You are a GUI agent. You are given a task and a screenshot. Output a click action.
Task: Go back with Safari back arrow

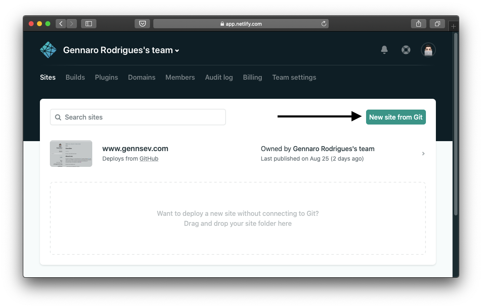pyautogui.click(x=61, y=24)
